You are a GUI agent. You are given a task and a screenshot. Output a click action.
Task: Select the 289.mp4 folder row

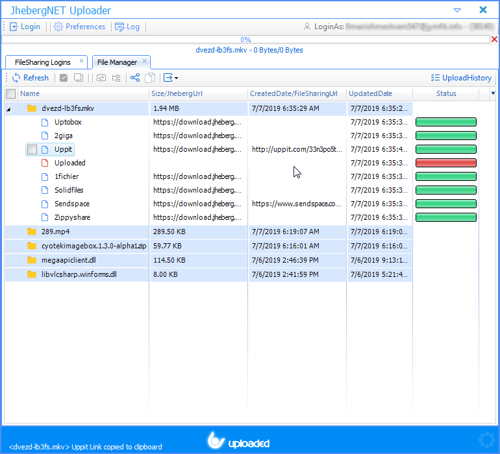(x=208, y=232)
